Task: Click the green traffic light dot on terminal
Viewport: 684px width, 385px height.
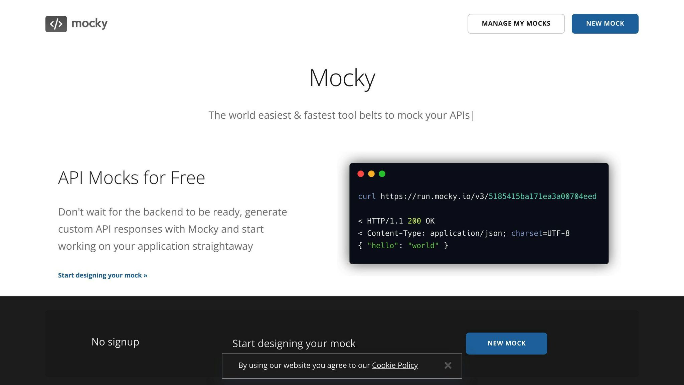Action: pos(382,174)
